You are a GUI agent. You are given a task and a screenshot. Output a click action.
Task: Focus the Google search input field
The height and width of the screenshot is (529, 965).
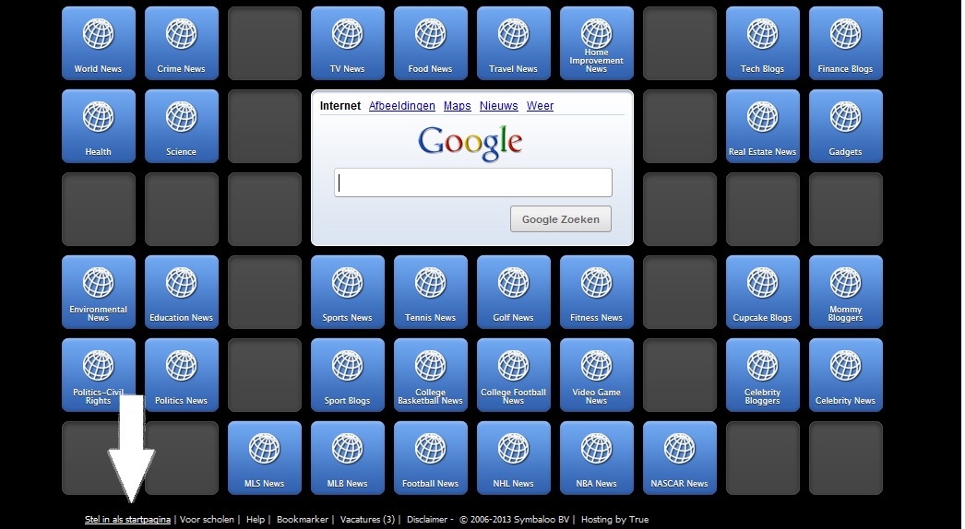473,182
